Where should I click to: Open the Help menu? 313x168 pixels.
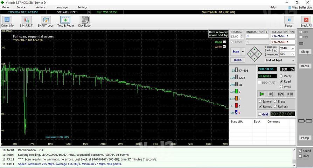coord(272,7)
